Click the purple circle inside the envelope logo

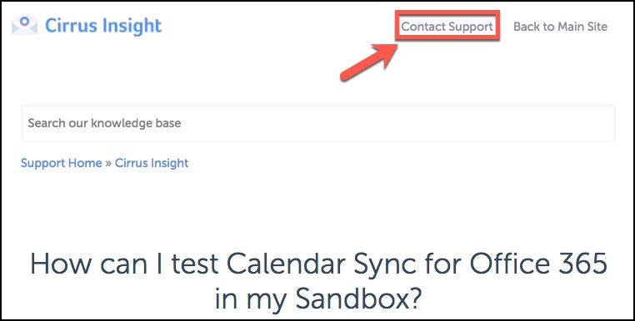click(25, 21)
